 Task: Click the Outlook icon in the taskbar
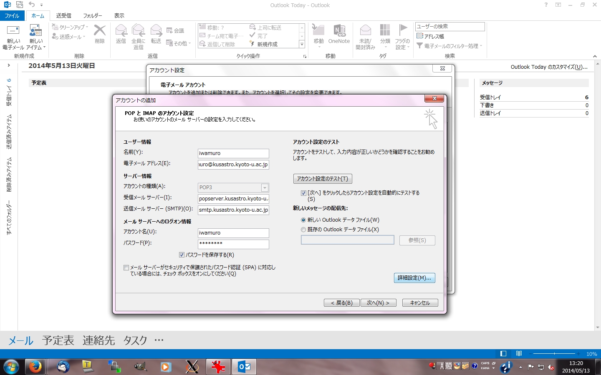245,367
